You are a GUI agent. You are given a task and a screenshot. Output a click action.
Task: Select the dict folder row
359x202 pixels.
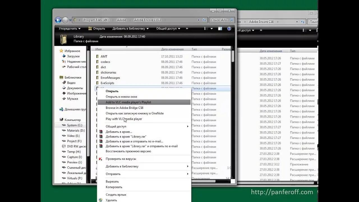point(163,67)
